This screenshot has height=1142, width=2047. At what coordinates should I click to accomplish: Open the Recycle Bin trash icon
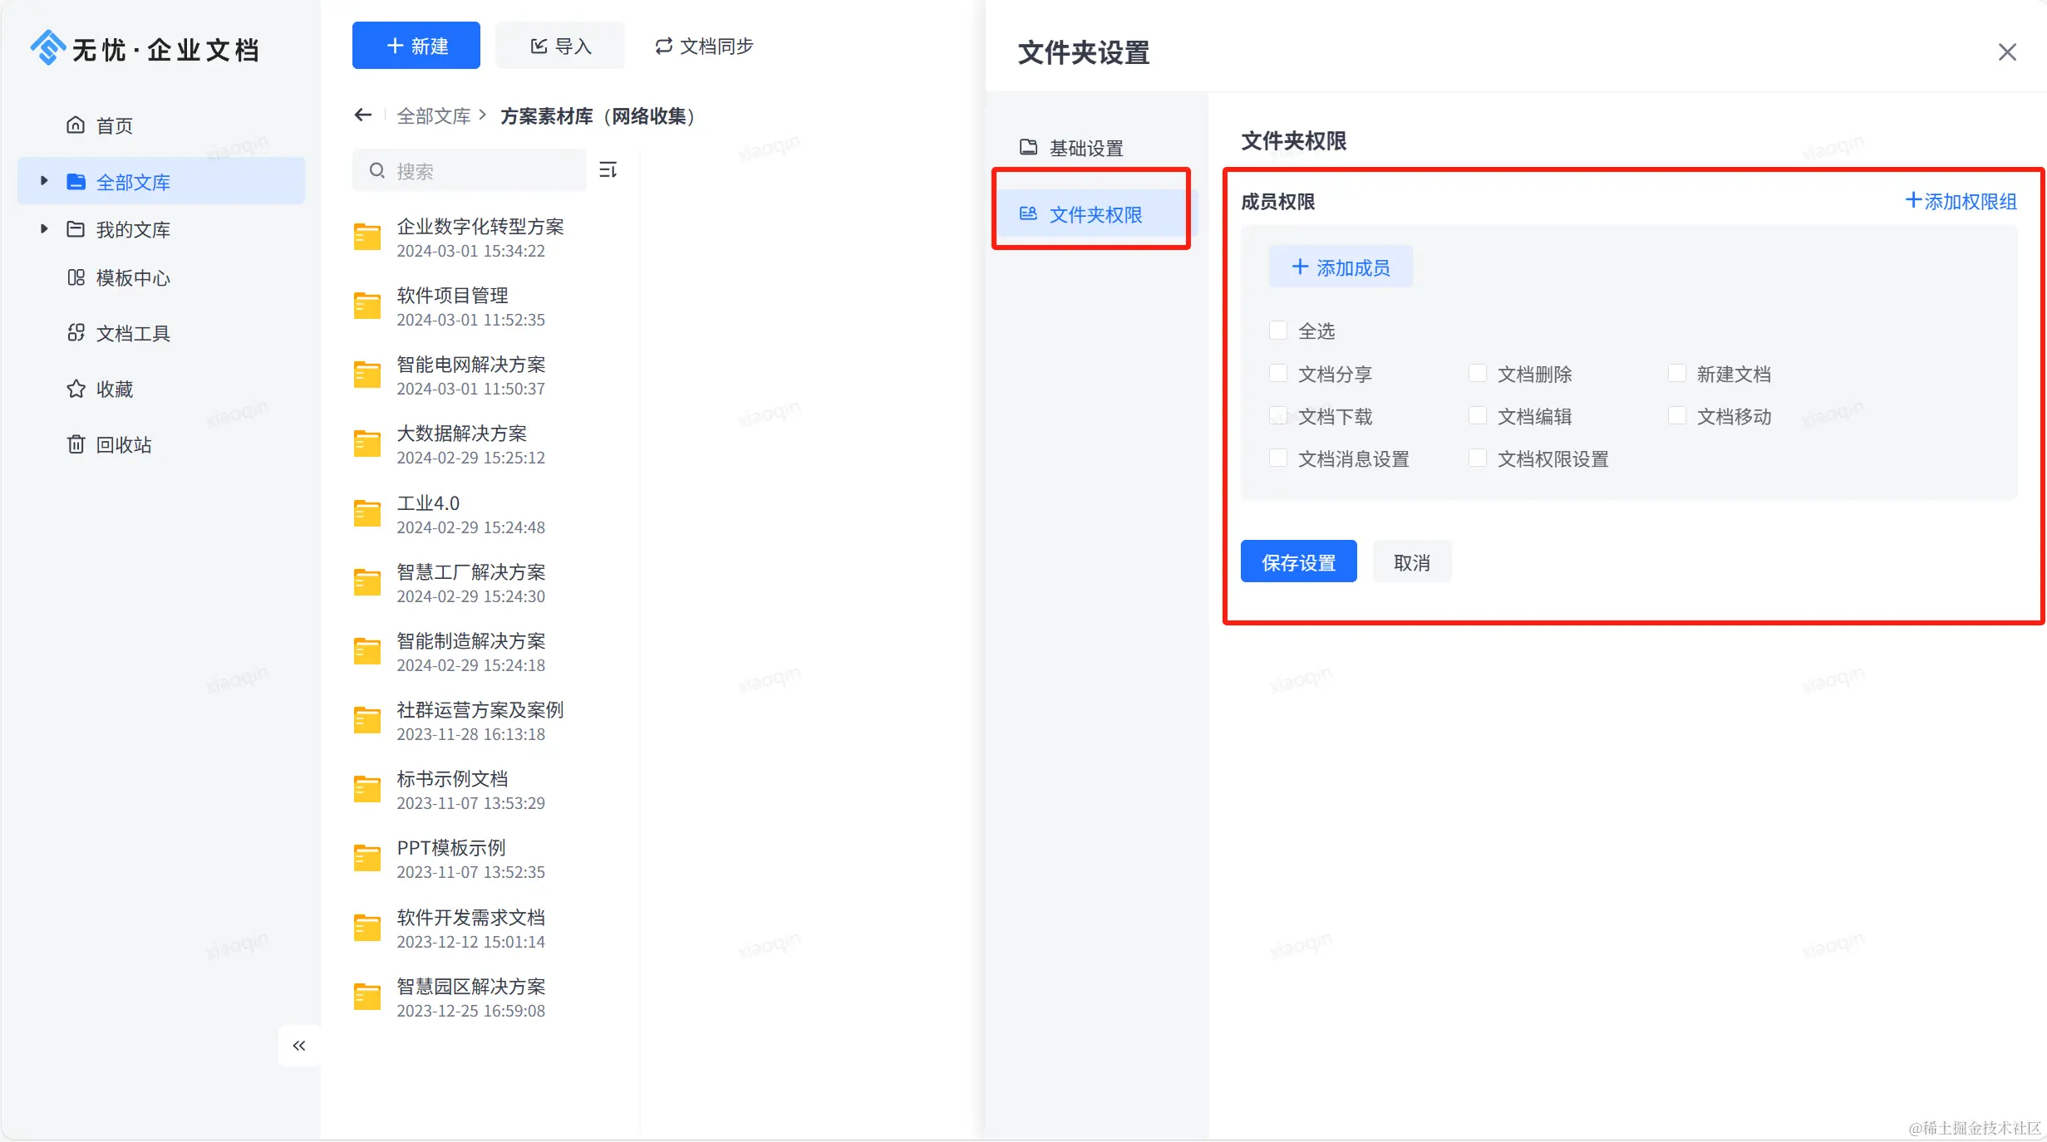(x=76, y=444)
